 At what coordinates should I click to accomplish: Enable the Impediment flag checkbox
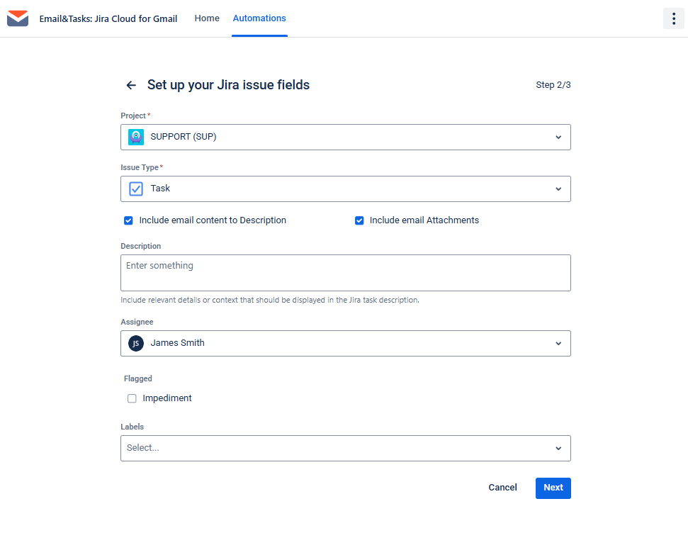pos(132,398)
